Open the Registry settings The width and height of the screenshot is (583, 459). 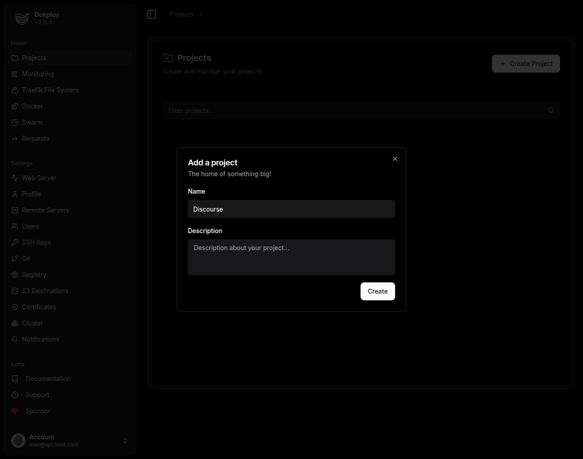pyautogui.click(x=34, y=275)
